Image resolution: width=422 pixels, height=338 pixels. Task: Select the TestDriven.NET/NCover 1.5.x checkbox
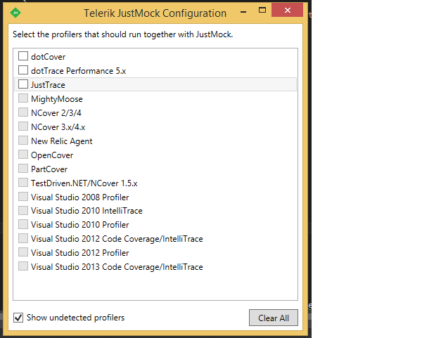coord(24,183)
